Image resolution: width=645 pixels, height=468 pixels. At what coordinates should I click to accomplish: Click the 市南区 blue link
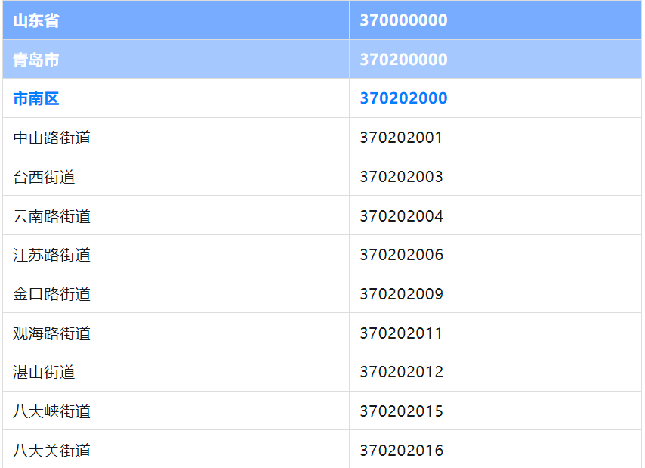point(36,98)
